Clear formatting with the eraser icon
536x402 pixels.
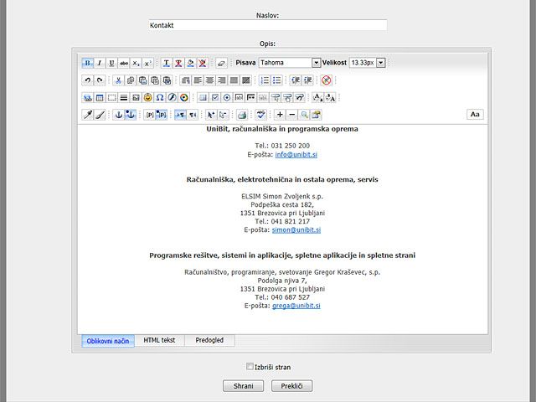tap(221, 63)
